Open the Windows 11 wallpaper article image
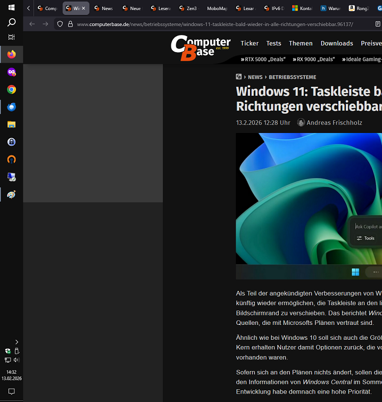 309,206
